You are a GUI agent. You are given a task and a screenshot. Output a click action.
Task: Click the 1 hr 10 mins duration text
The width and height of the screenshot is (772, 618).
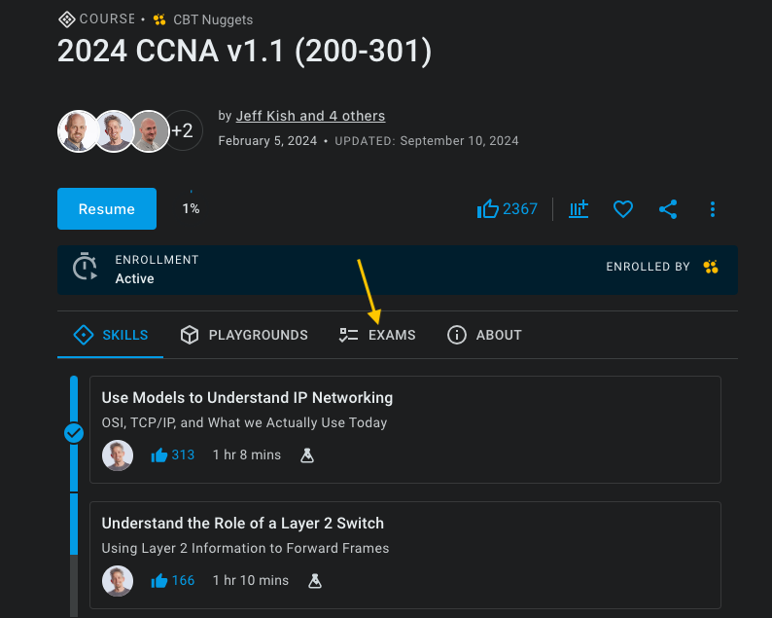[251, 581]
